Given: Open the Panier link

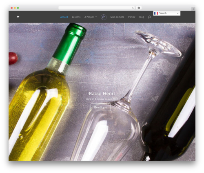Looking at the screenshot, I should pos(132,17).
